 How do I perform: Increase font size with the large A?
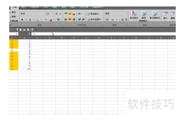[x=56, y=14]
